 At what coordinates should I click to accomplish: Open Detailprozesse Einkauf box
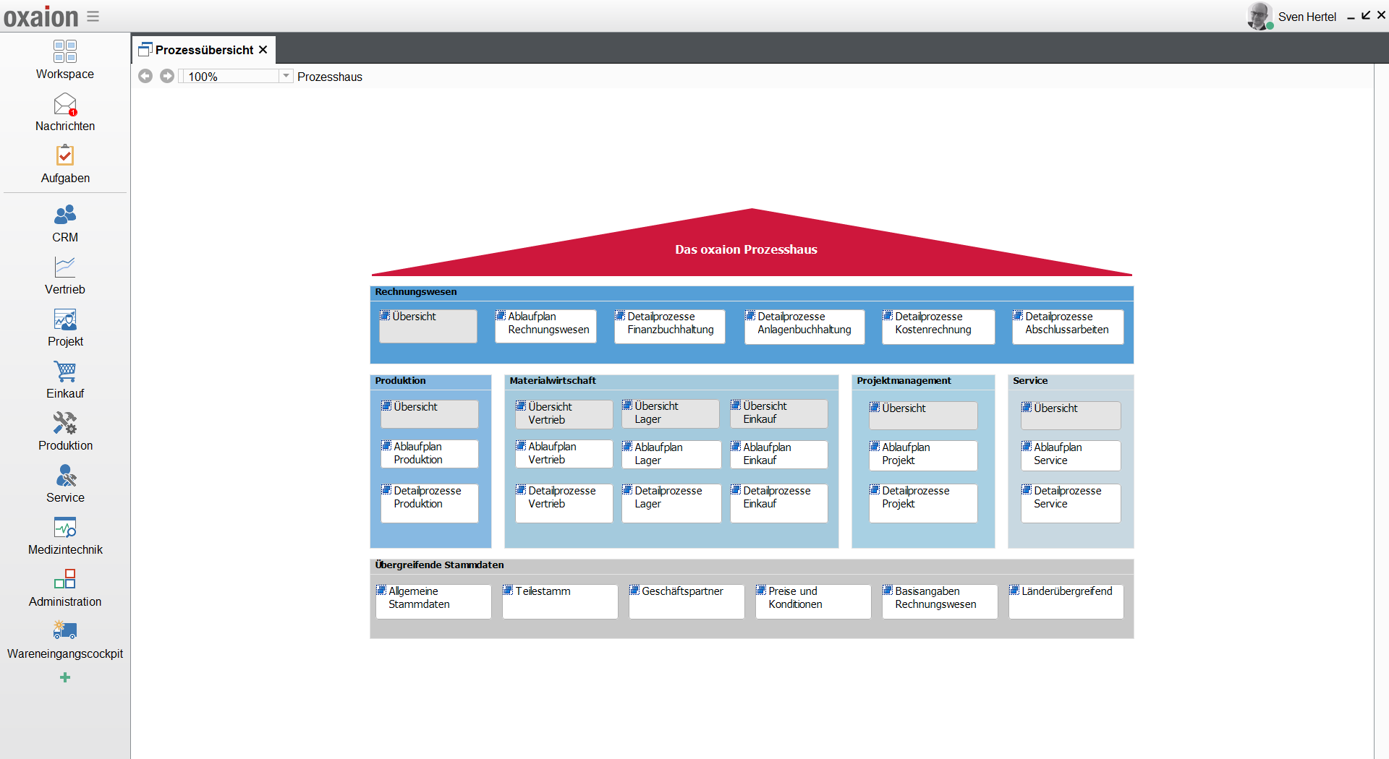coord(779,503)
